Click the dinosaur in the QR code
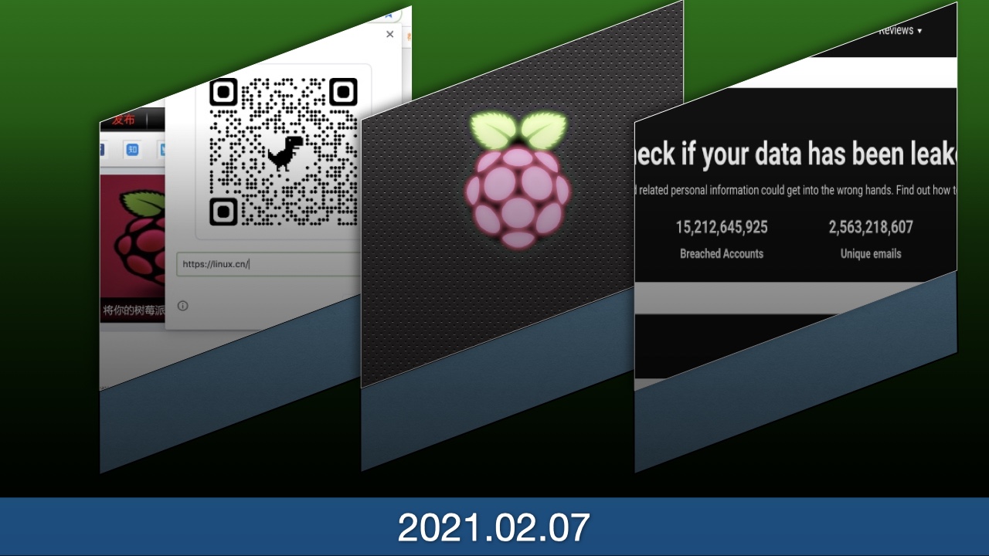The width and height of the screenshot is (989, 556). click(x=285, y=154)
